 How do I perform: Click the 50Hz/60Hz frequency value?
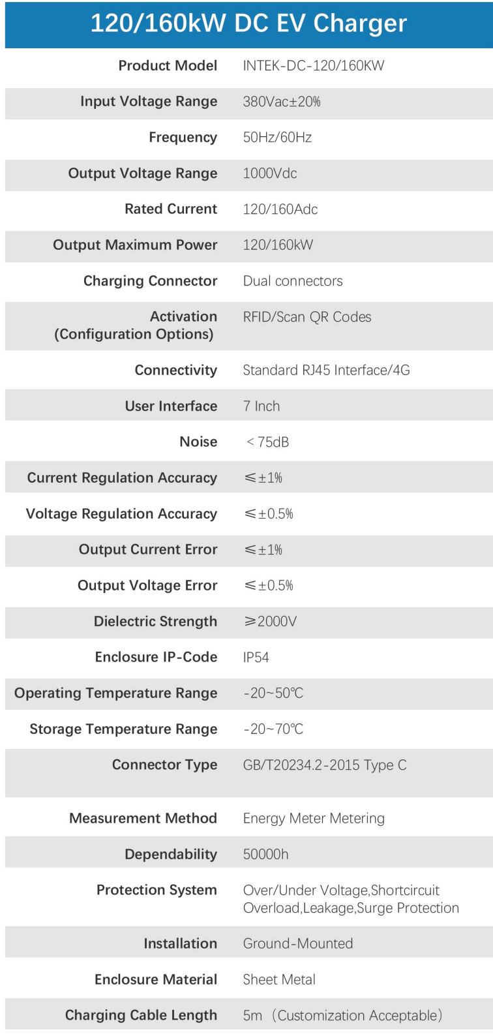[277, 138]
